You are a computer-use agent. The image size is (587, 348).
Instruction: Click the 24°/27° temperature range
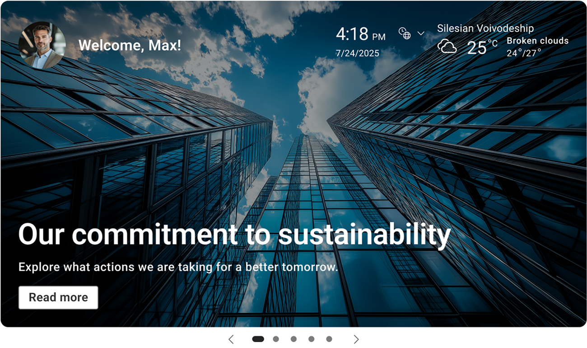[524, 53]
